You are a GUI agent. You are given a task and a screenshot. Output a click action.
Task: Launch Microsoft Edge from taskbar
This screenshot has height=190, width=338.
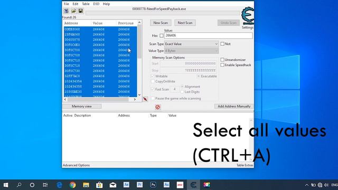click(59, 185)
